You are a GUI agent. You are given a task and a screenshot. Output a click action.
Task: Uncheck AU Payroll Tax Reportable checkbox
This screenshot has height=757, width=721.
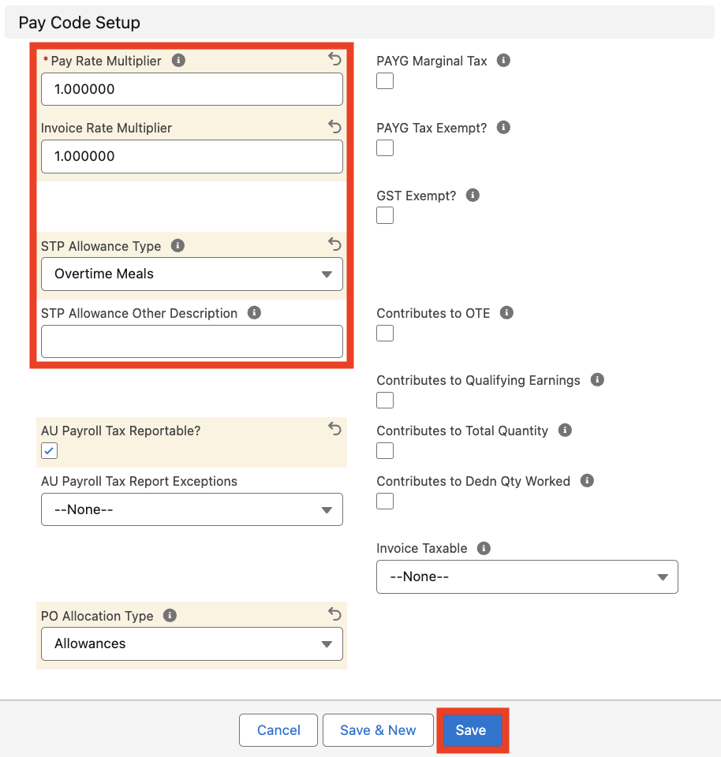point(49,451)
